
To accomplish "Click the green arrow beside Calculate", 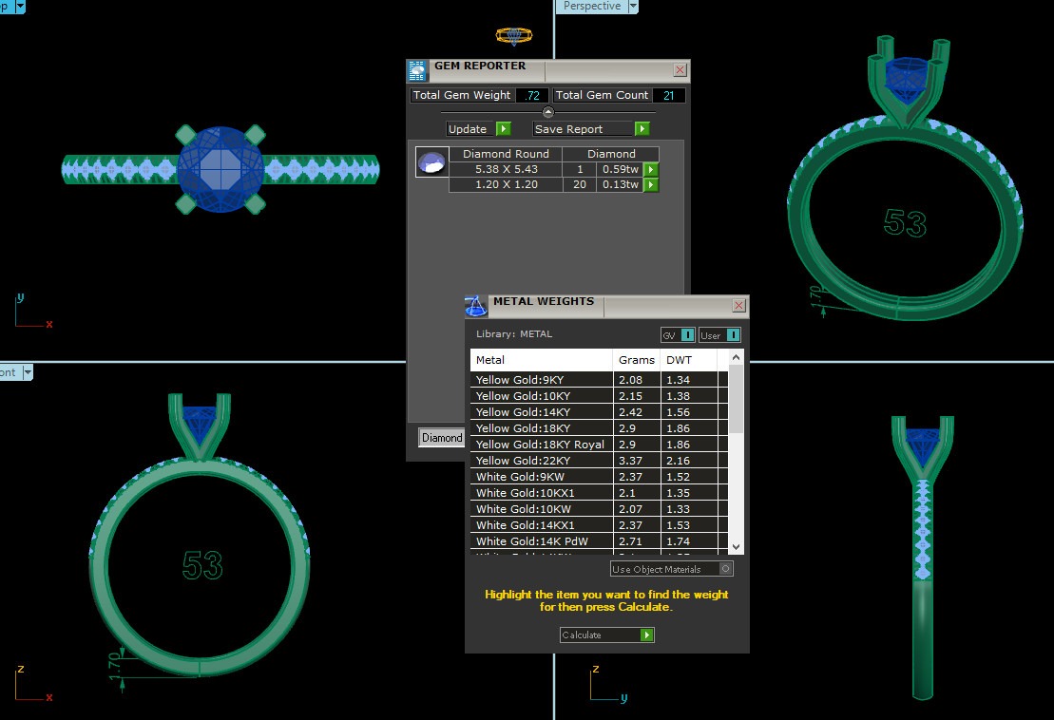I will click(x=647, y=635).
